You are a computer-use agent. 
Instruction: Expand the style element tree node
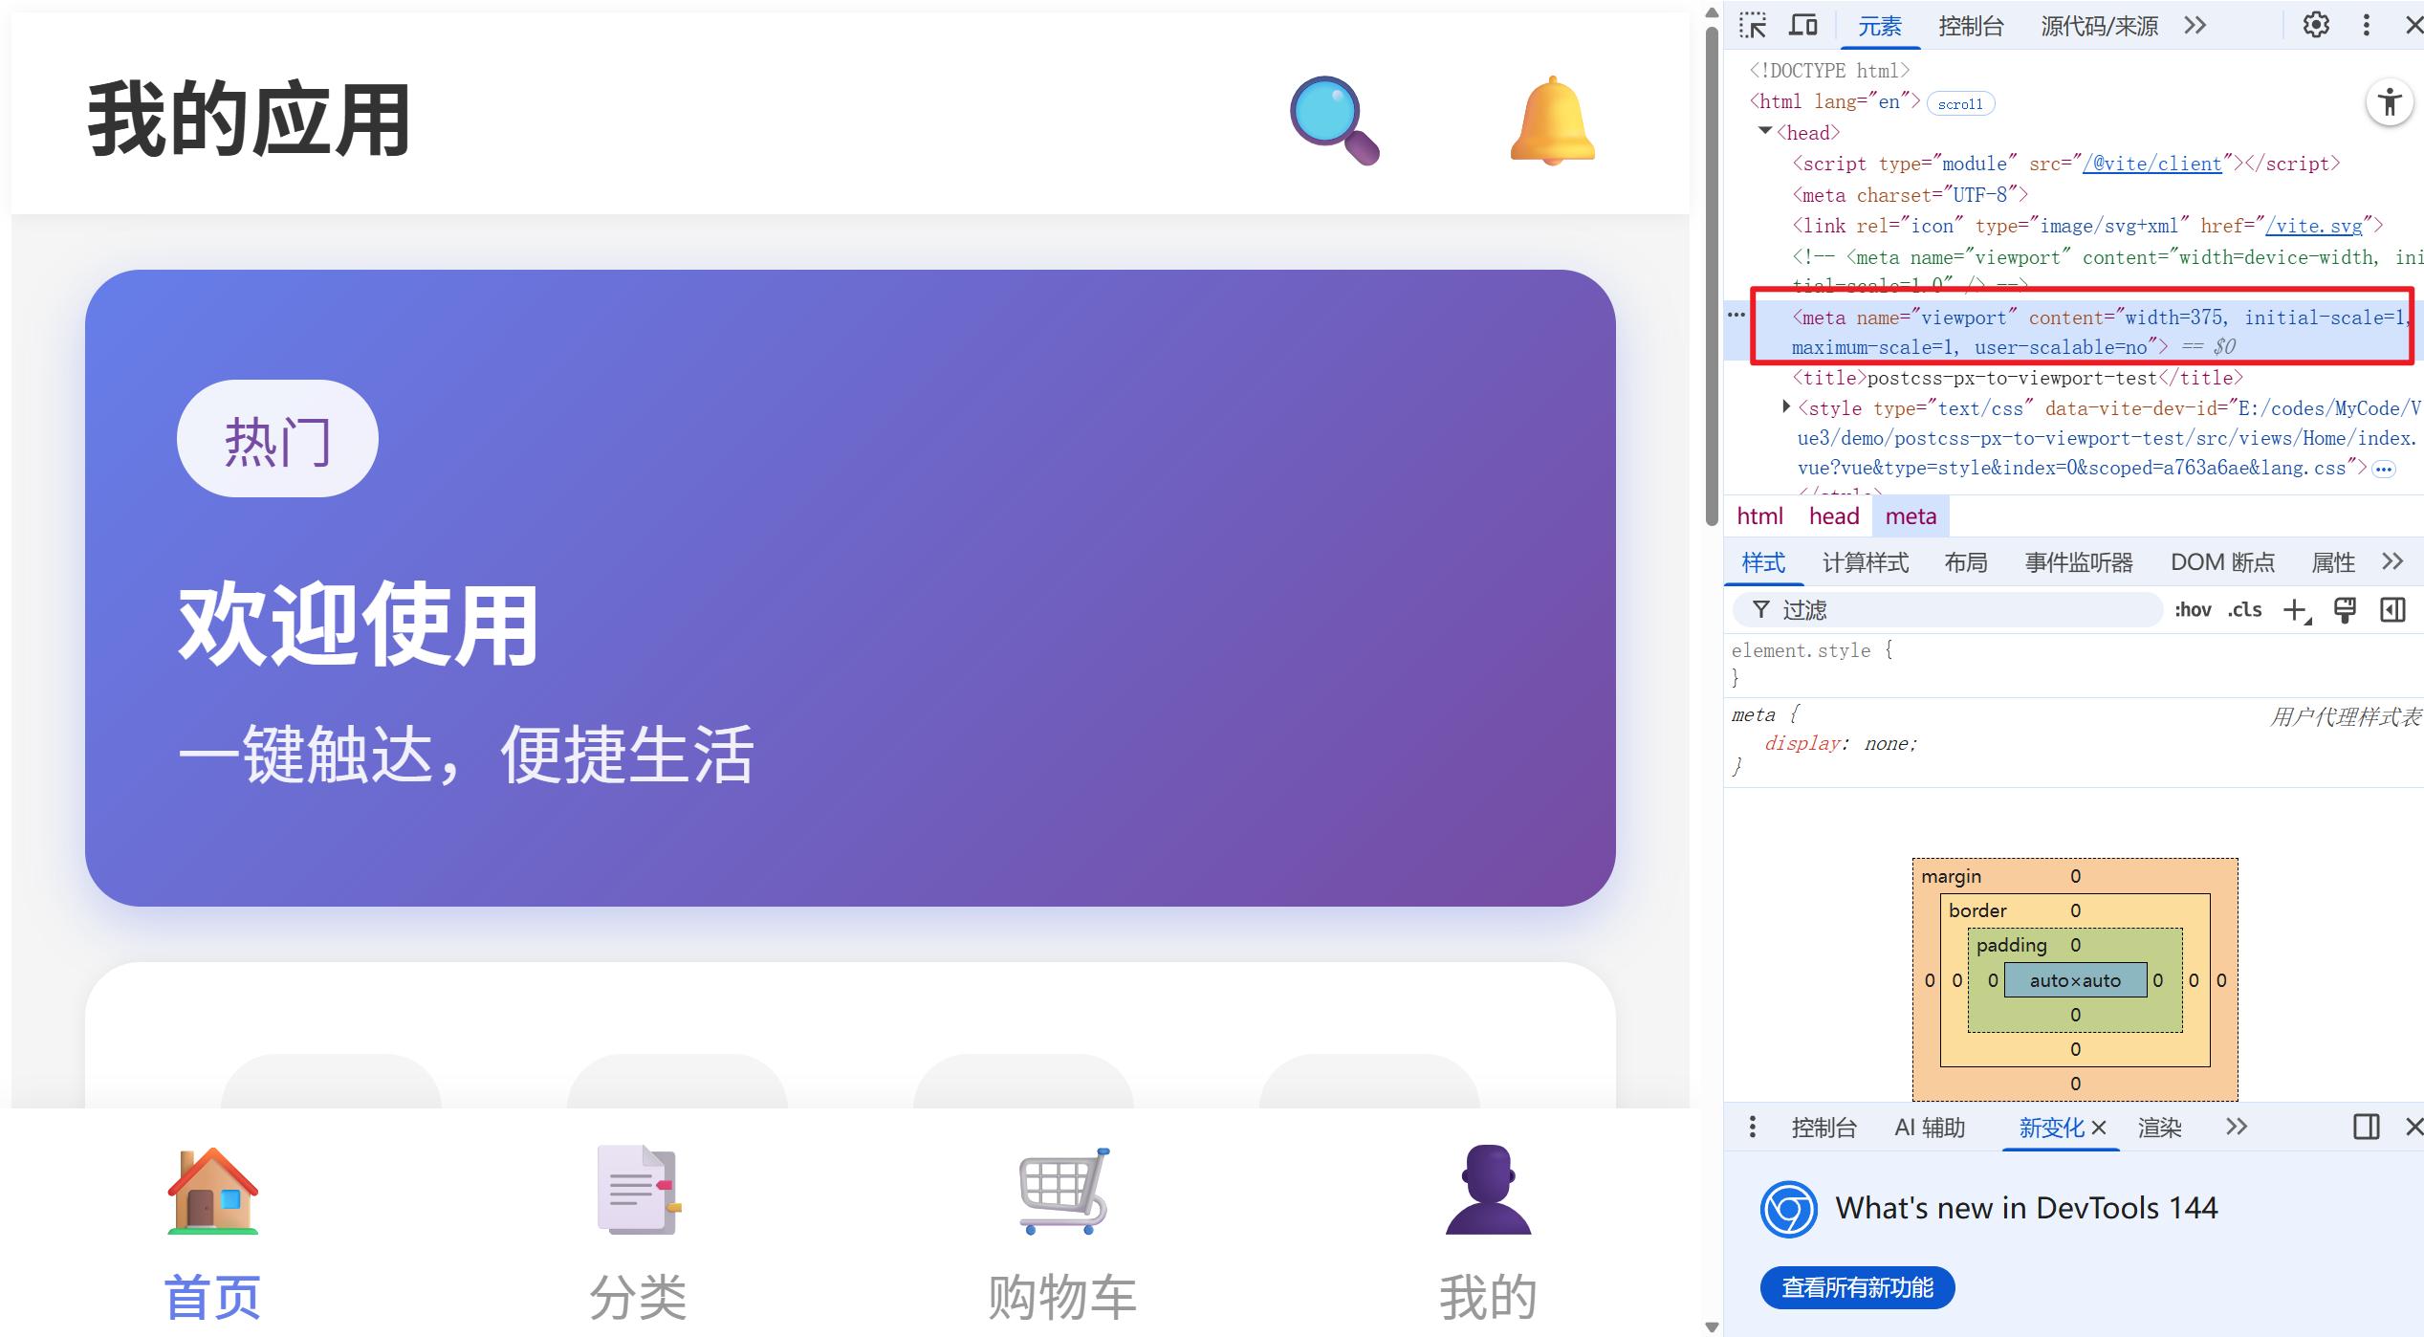(1785, 407)
